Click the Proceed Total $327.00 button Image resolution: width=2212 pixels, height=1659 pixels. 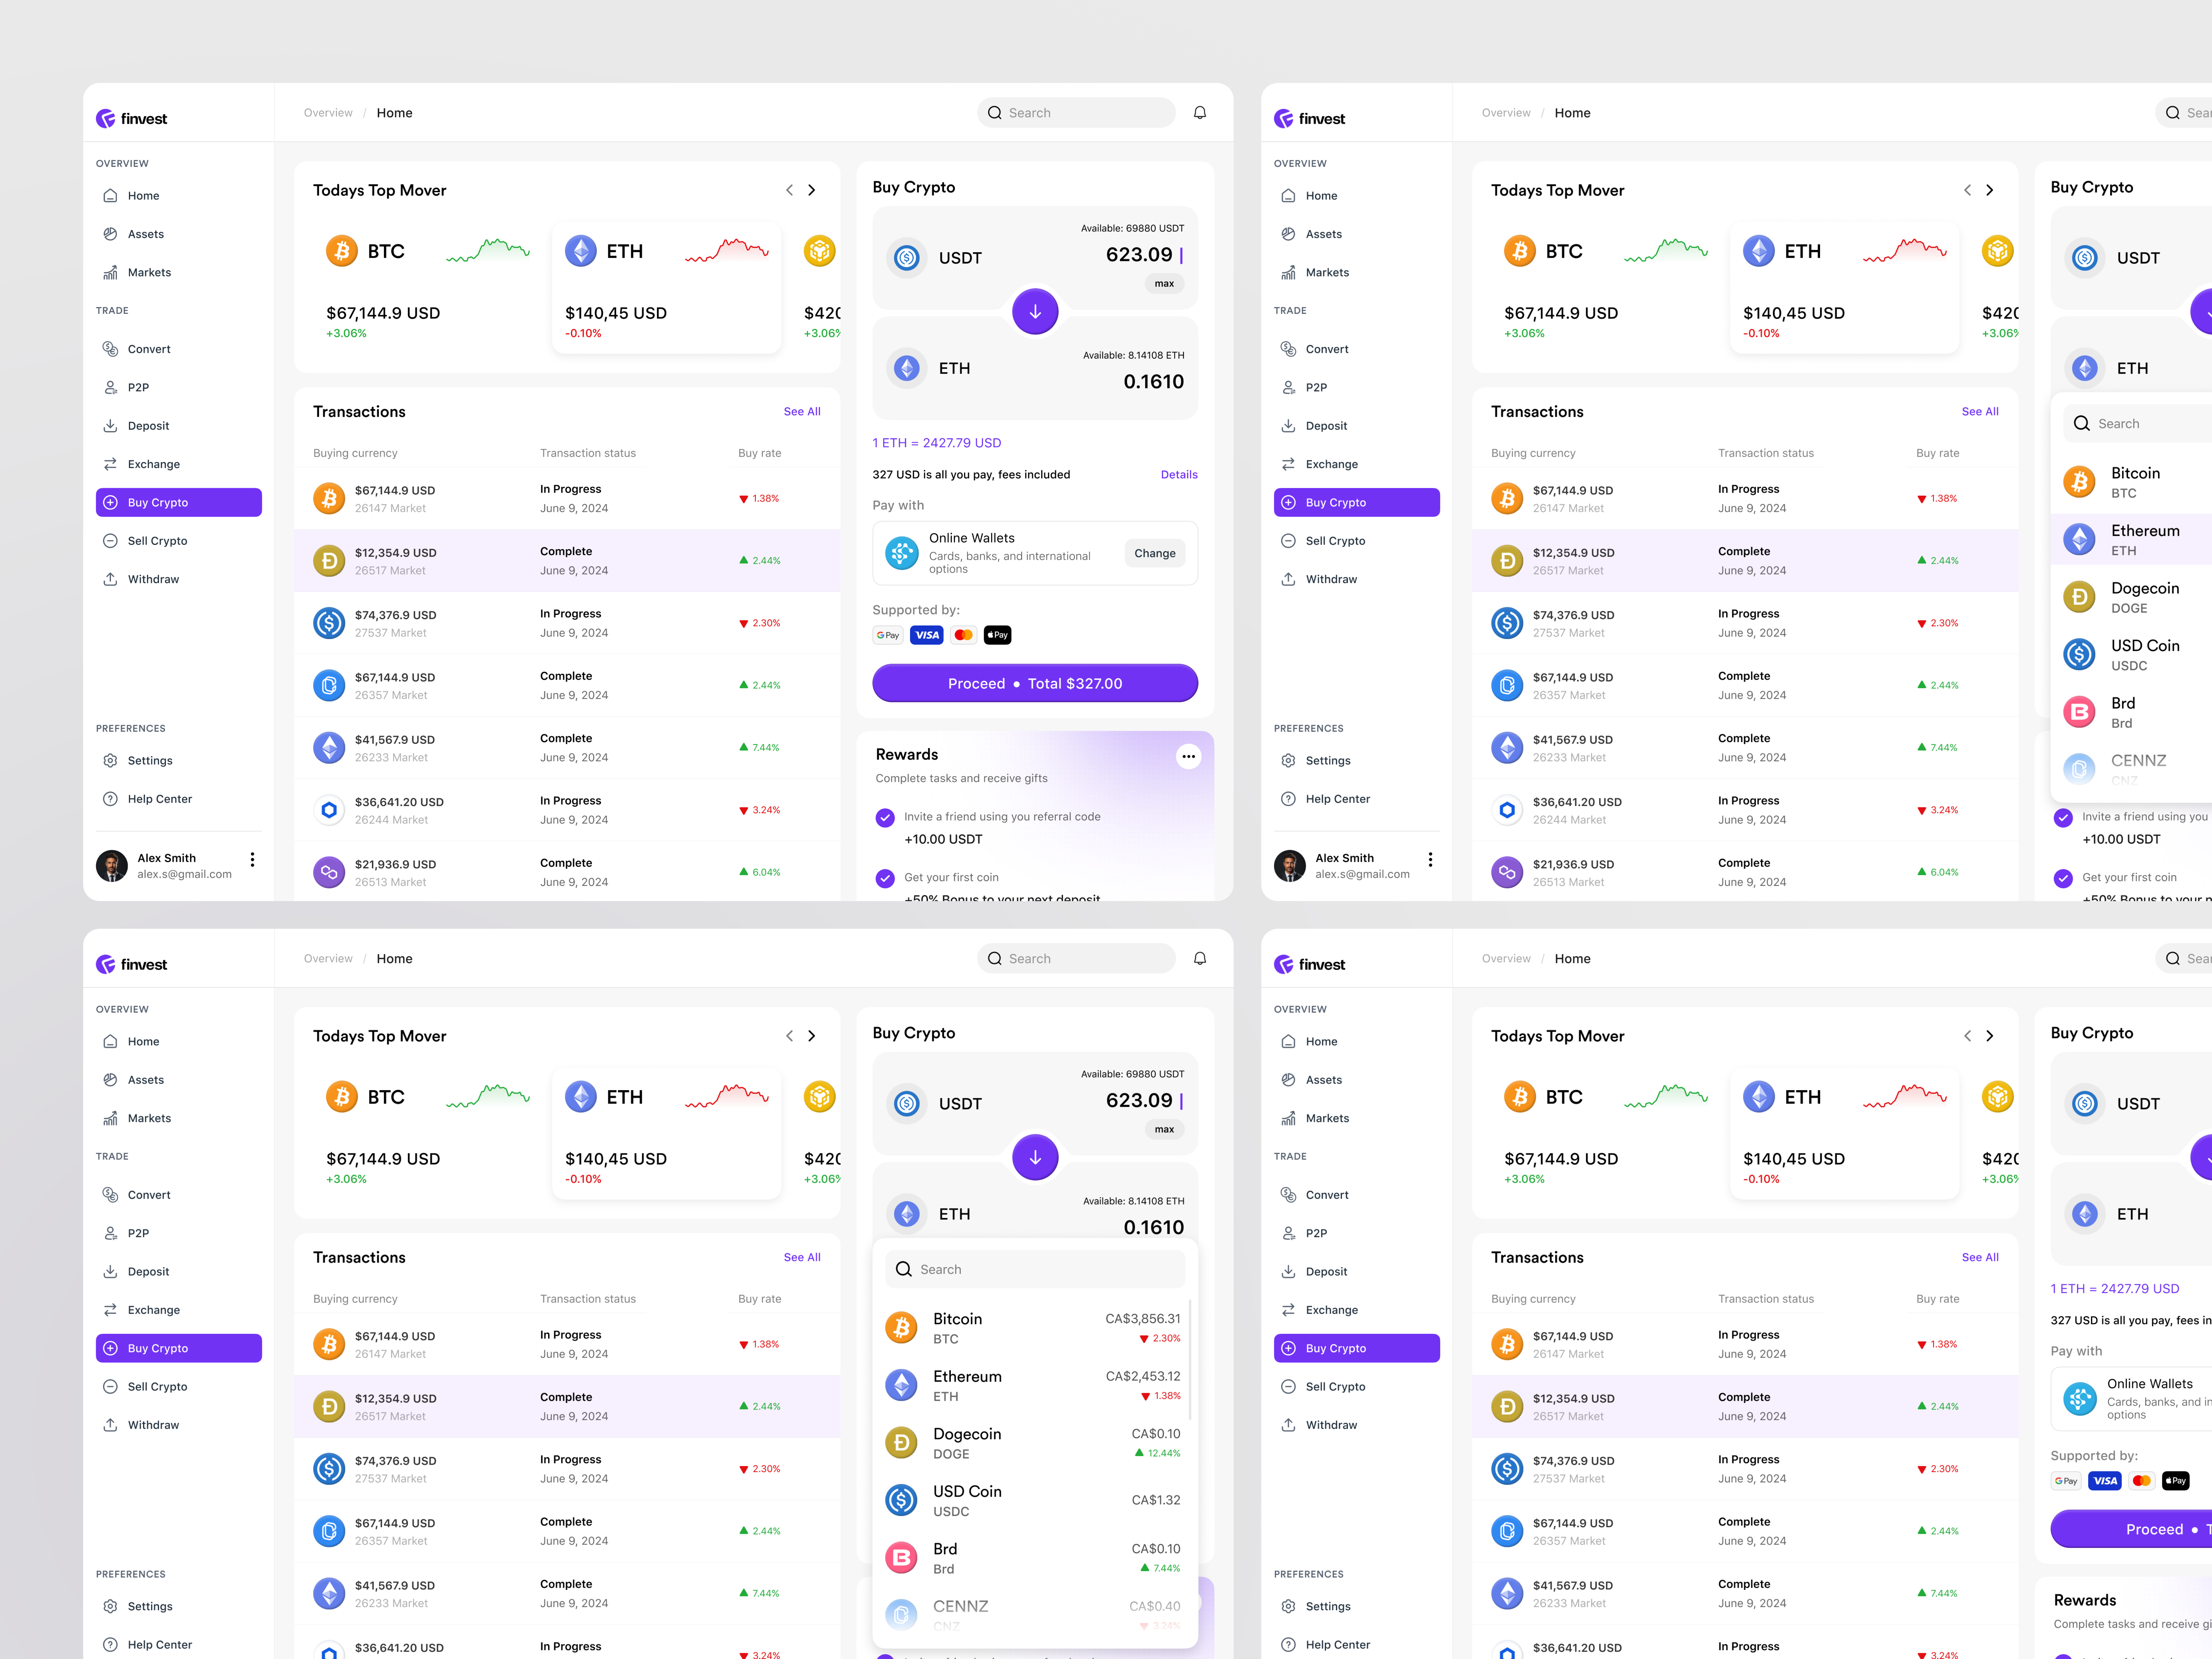click(x=1035, y=683)
